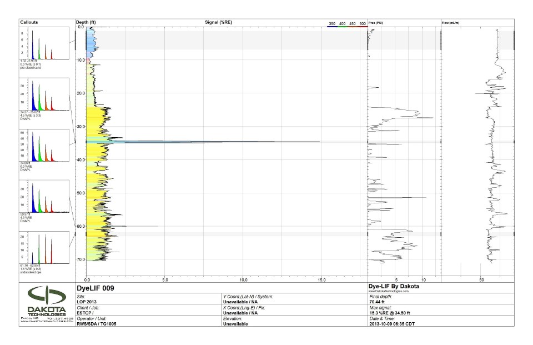The width and height of the screenshot is (533, 345).
Task: Click the 350 nm blue legend swatch
Action: 332,27
